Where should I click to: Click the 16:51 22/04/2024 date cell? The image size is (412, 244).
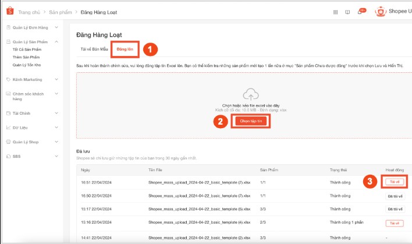coord(96,182)
